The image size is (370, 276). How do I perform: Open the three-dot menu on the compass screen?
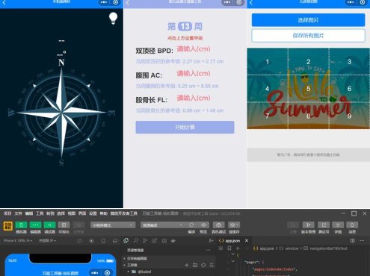click(104, 2)
